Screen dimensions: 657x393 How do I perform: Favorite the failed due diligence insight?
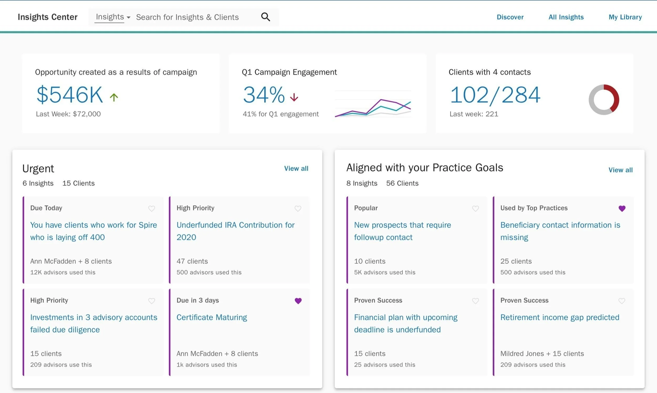152,301
